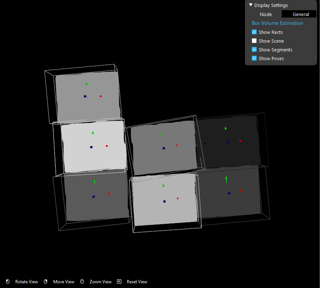Click the Reset View label
This screenshot has height=288, width=320.
pyautogui.click(x=137, y=282)
